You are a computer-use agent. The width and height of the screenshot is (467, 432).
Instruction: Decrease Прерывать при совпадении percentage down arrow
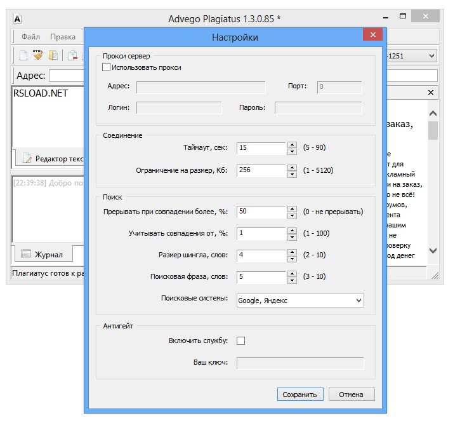[292, 215]
